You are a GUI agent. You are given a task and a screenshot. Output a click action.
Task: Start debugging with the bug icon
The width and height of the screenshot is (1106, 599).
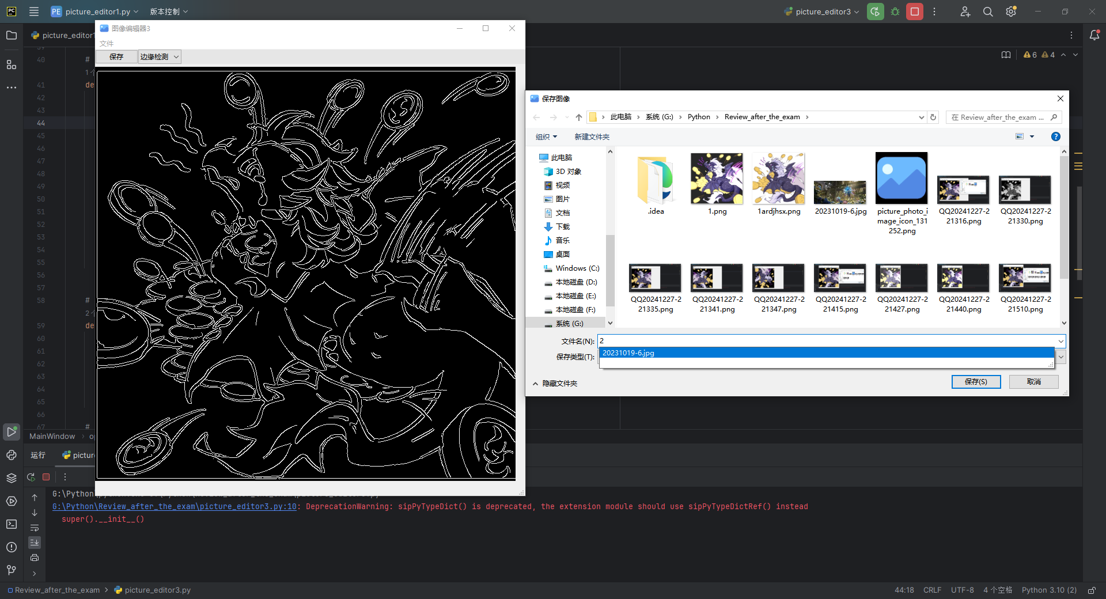895,12
